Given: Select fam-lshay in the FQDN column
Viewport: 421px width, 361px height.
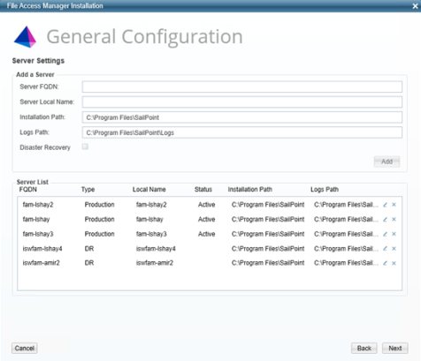Looking at the screenshot, I should point(36,220).
